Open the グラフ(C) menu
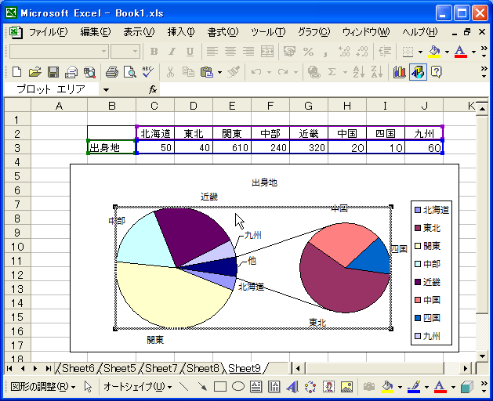The width and height of the screenshot is (493, 401). coord(314,32)
